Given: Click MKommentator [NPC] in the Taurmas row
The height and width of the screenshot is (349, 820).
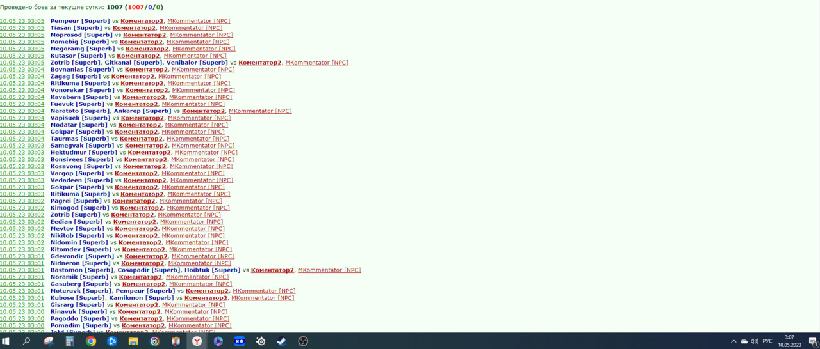Looking at the screenshot, I should coord(198,139).
